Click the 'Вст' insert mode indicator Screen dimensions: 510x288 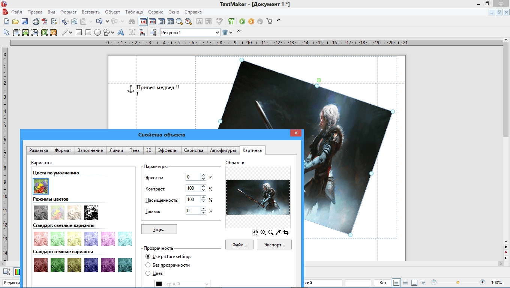coord(382,283)
